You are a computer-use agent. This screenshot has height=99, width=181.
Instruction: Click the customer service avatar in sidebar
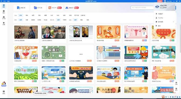pyautogui.click(x=4, y=84)
